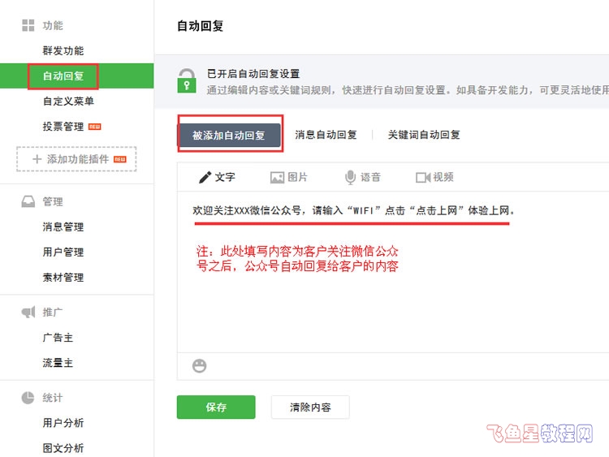Click the green 保存 button
This screenshot has width=609, height=457.
pos(216,407)
